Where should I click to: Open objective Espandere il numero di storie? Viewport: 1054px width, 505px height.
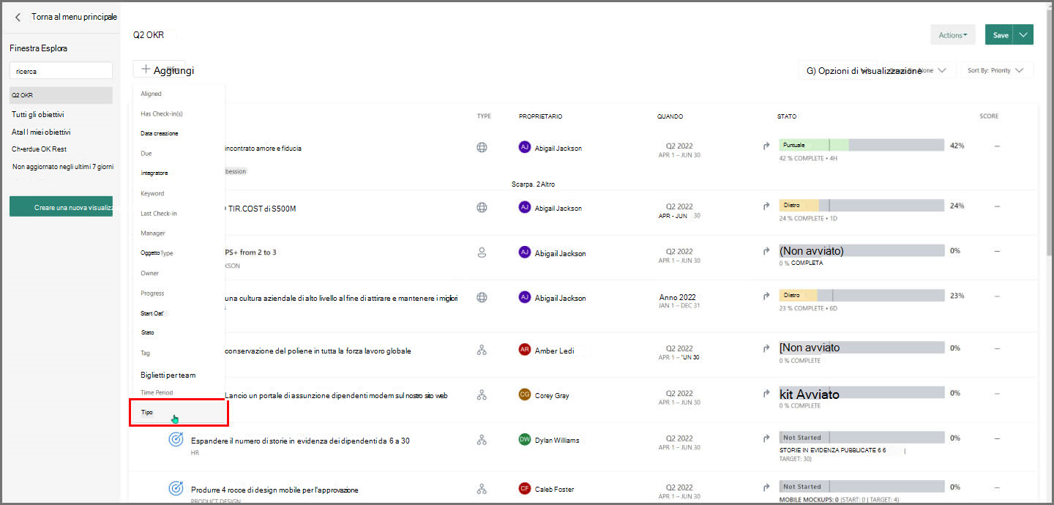click(300, 441)
